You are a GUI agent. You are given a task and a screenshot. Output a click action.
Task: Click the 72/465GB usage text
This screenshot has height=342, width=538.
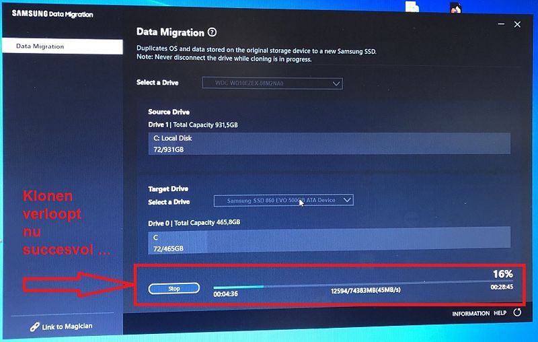pos(168,248)
